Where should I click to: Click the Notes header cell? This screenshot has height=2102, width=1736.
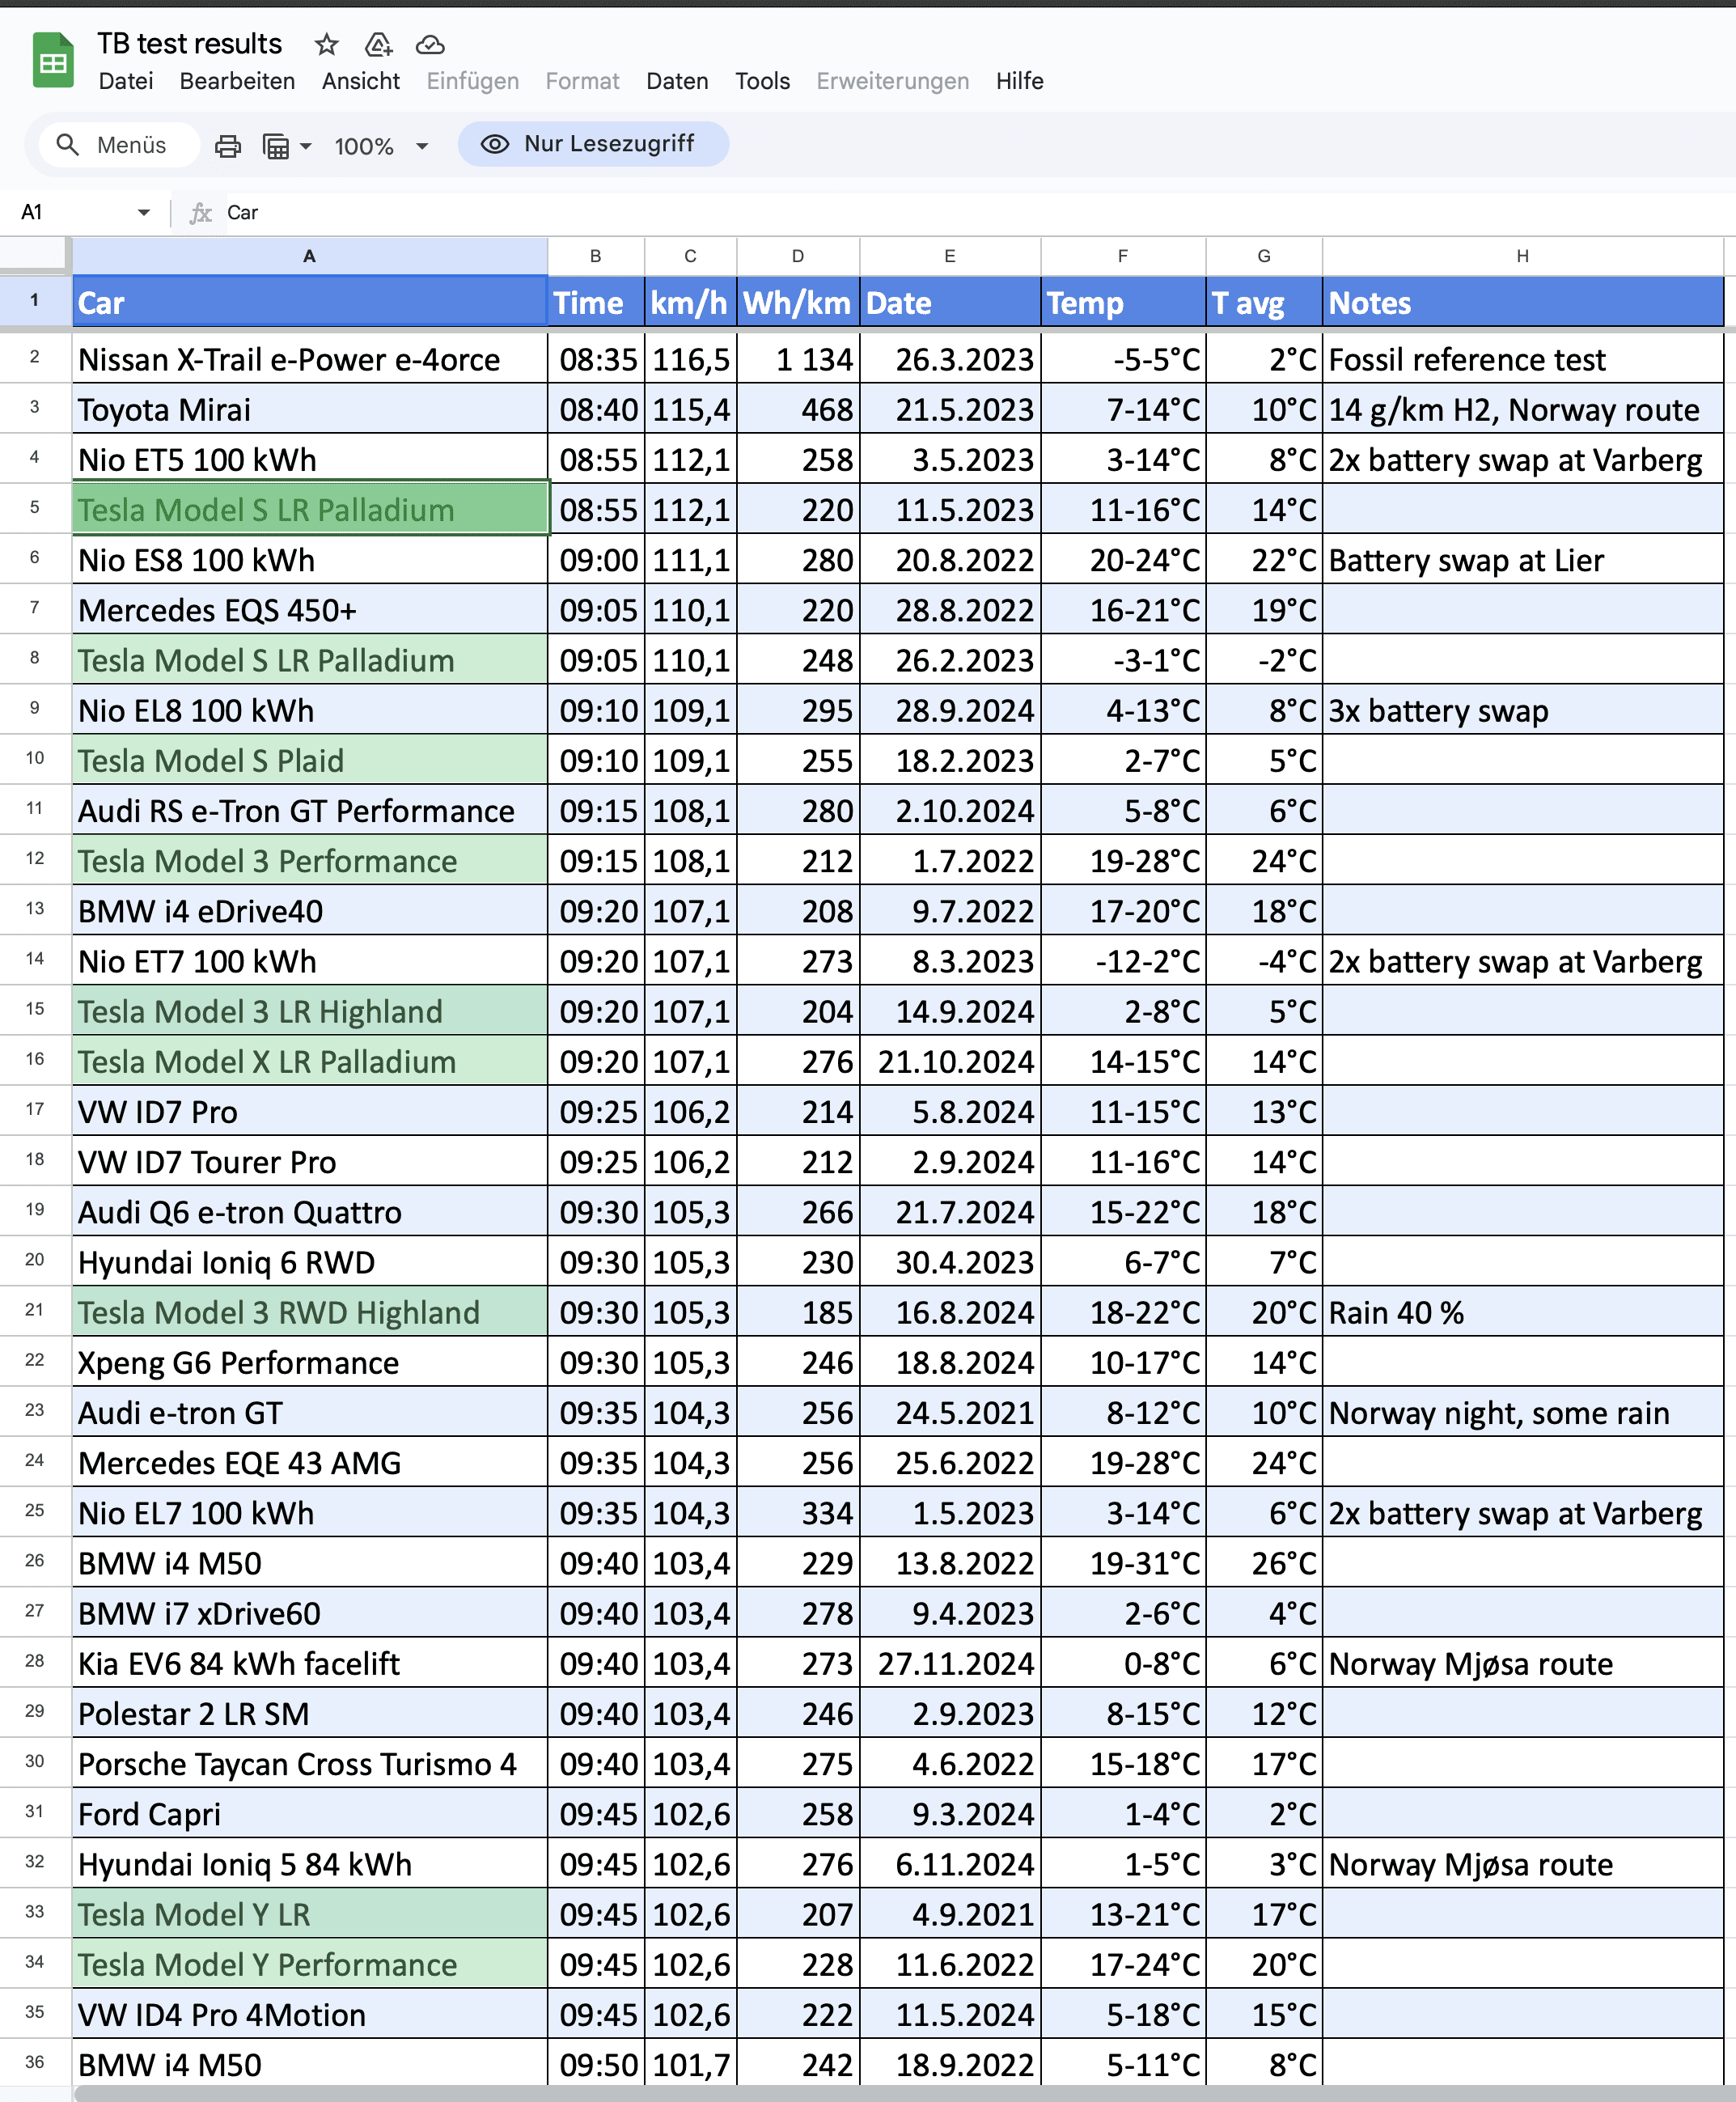coord(1522,302)
